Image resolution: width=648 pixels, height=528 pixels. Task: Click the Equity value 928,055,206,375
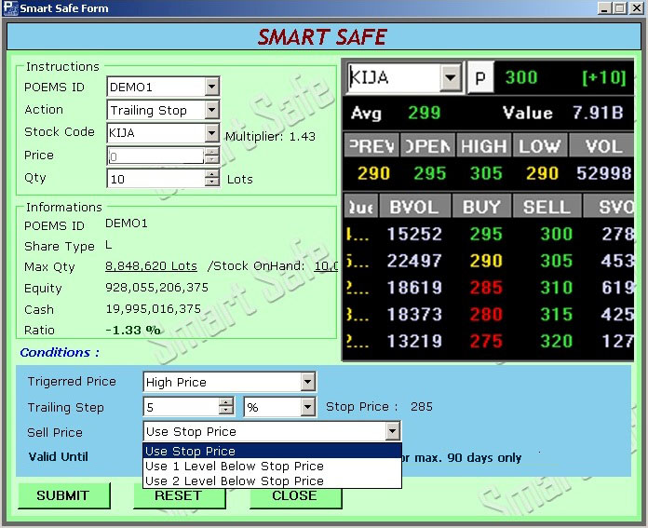click(156, 288)
